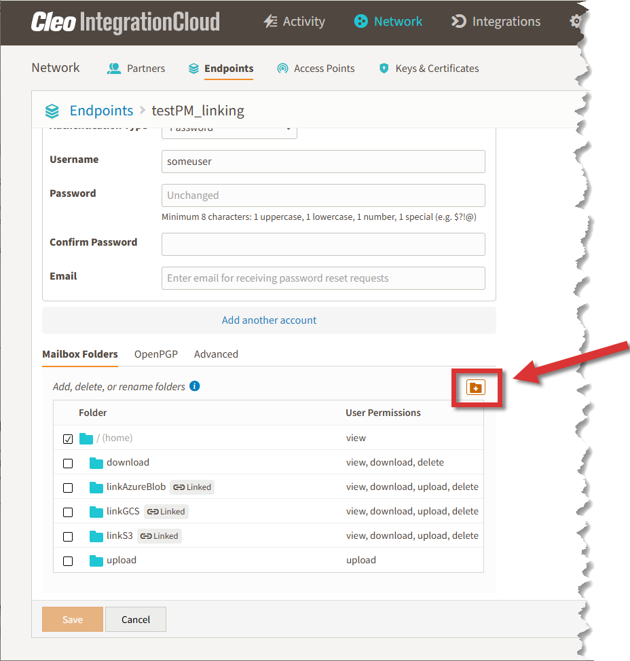The height and width of the screenshot is (661, 630).
Task: Click the linkS3 folder name
Action: pyautogui.click(x=119, y=536)
